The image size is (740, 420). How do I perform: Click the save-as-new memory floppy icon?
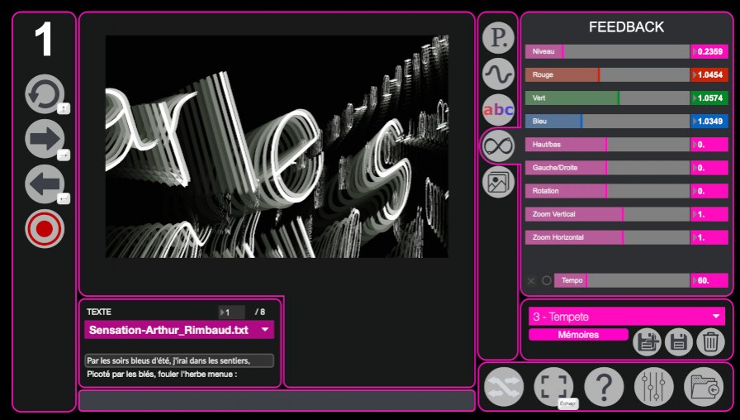tap(647, 342)
